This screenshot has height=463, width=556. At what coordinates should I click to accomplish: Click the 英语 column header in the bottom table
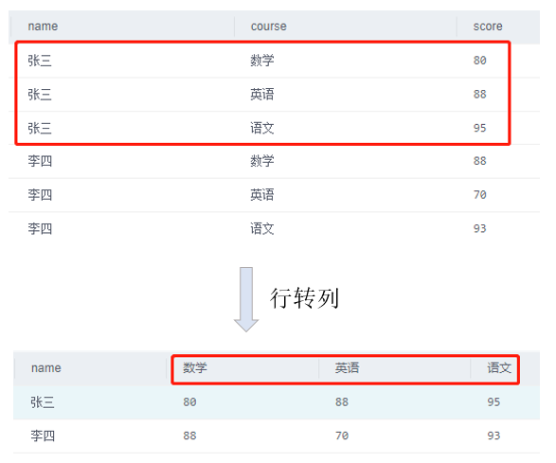point(347,368)
